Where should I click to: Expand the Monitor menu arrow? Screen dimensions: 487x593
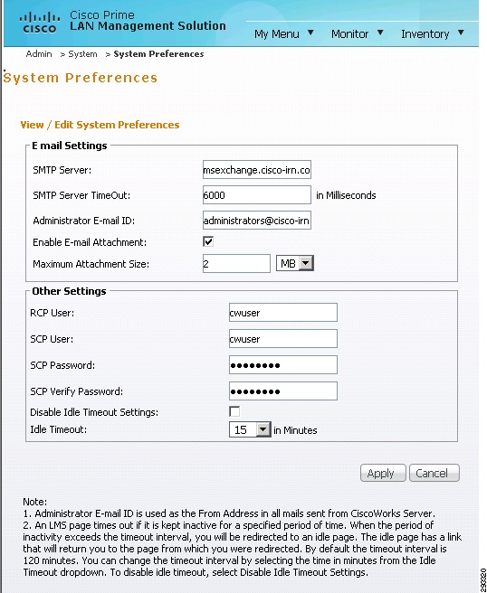380,33
